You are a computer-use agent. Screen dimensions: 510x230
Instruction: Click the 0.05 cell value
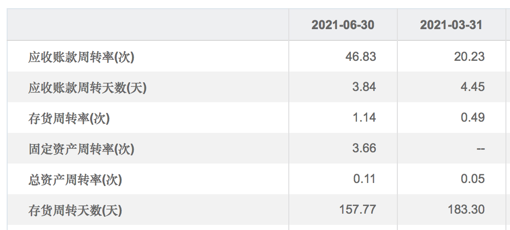(x=472, y=179)
